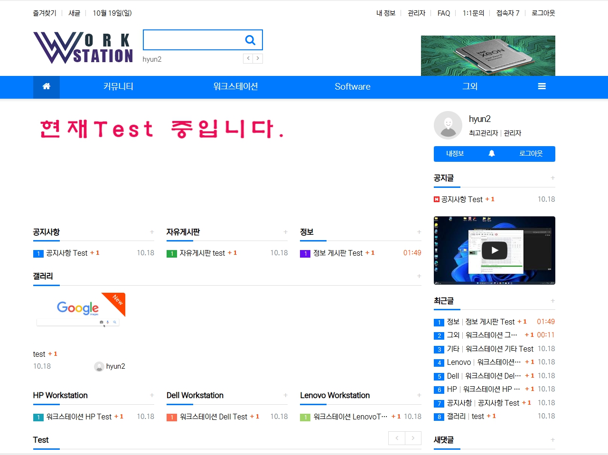Viewport: 608px width, 455px height.
Task: Click previous arrow in the Test section
Action: tap(397, 438)
